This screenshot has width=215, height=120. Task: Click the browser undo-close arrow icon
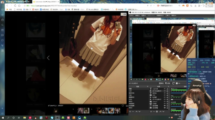pyautogui.click(x=203, y=6)
